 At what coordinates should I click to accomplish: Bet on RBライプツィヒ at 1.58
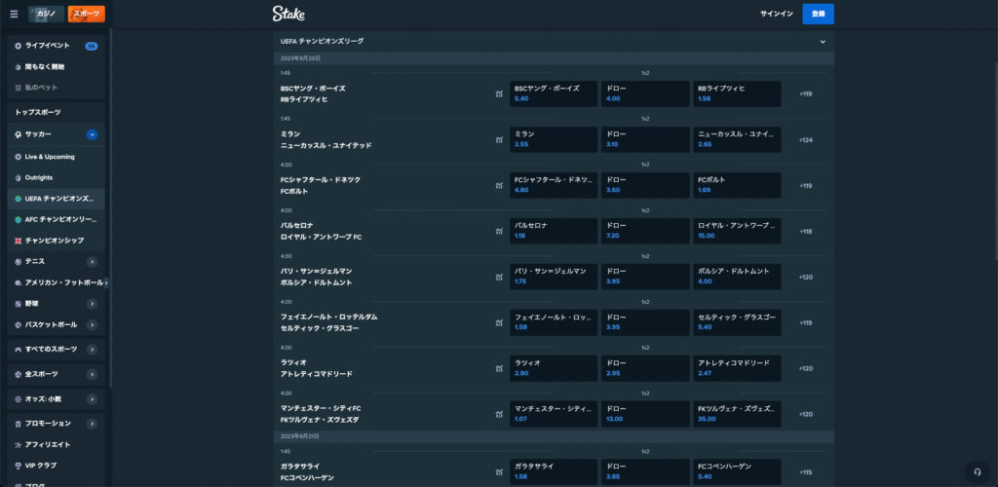(737, 94)
